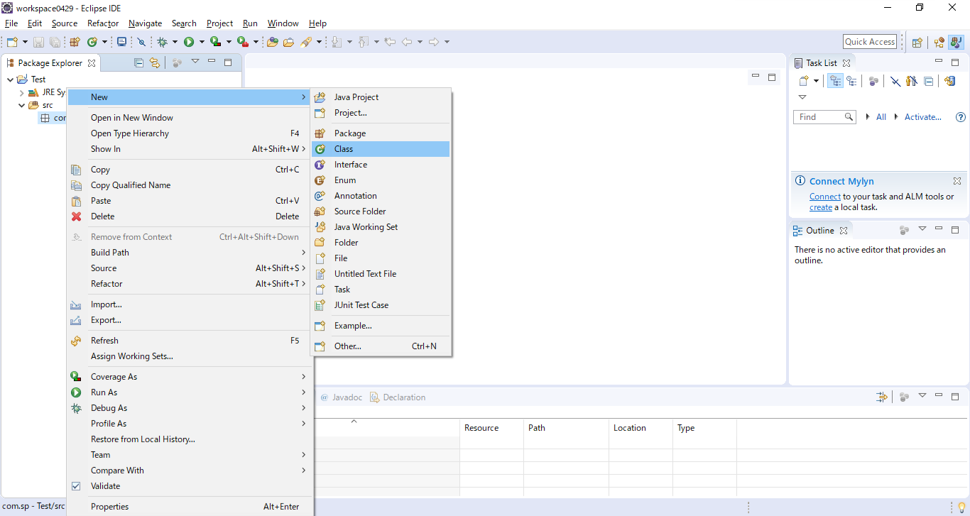Choose Interface from the New submenu
Screen dimensions: 970x516
pyautogui.click(x=381, y=165)
